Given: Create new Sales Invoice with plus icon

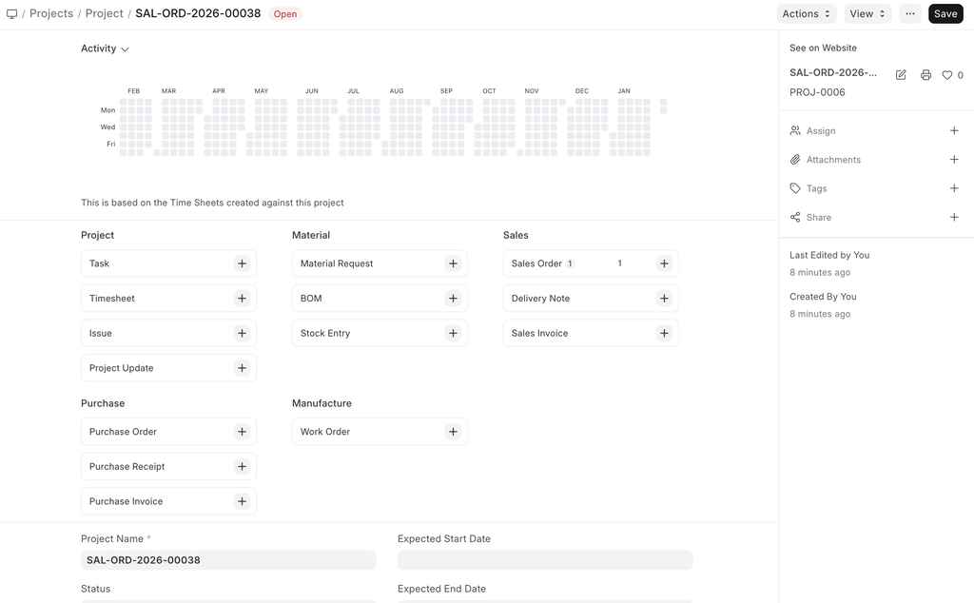Looking at the screenshot, I should click(664, 333).
